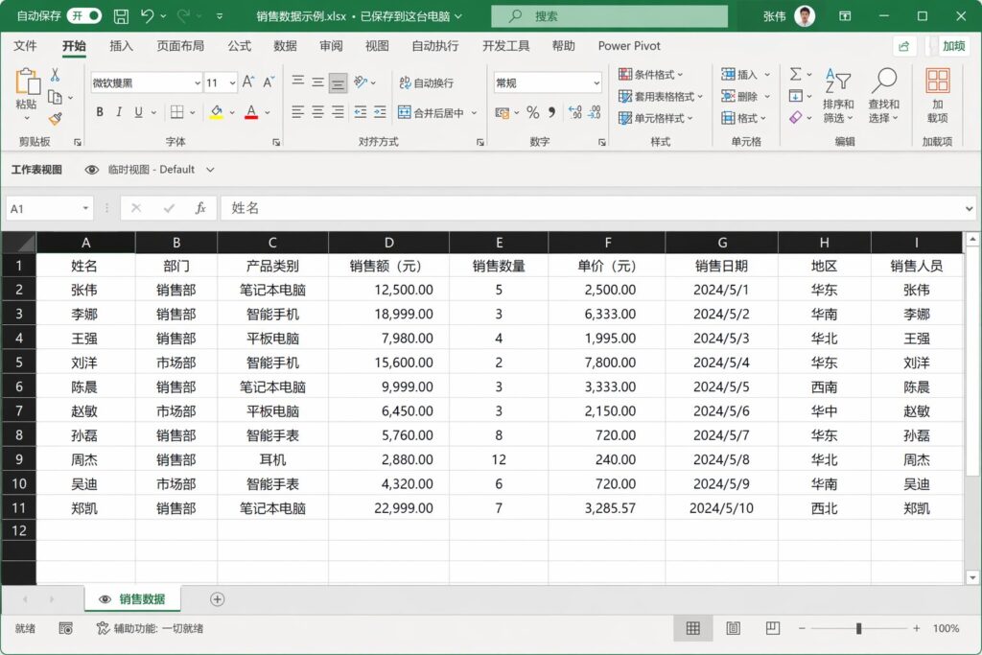982x655 pixels.
Task: Click the Undo arrow icon
Action: (147, 15)
